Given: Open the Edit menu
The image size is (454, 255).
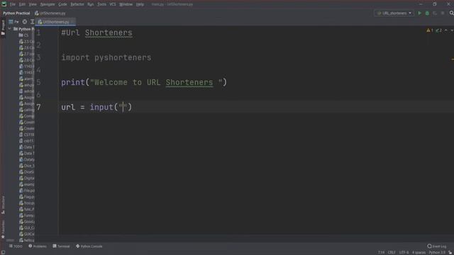Looking at the screenshot, I should [22, 4].
